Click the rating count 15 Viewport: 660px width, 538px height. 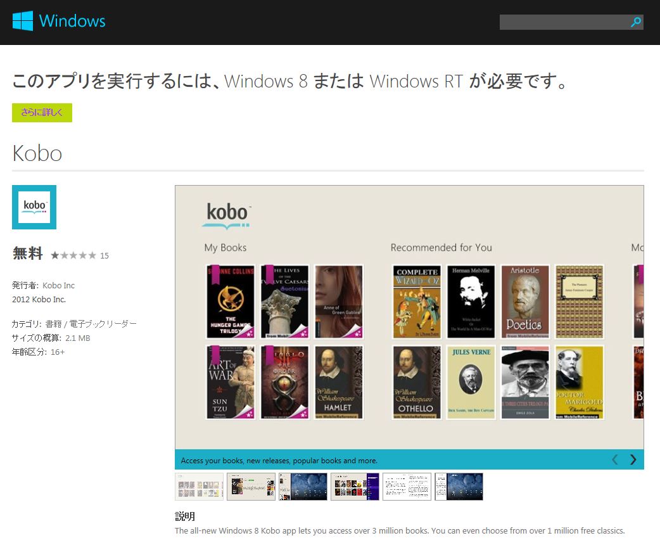[105, 255]
